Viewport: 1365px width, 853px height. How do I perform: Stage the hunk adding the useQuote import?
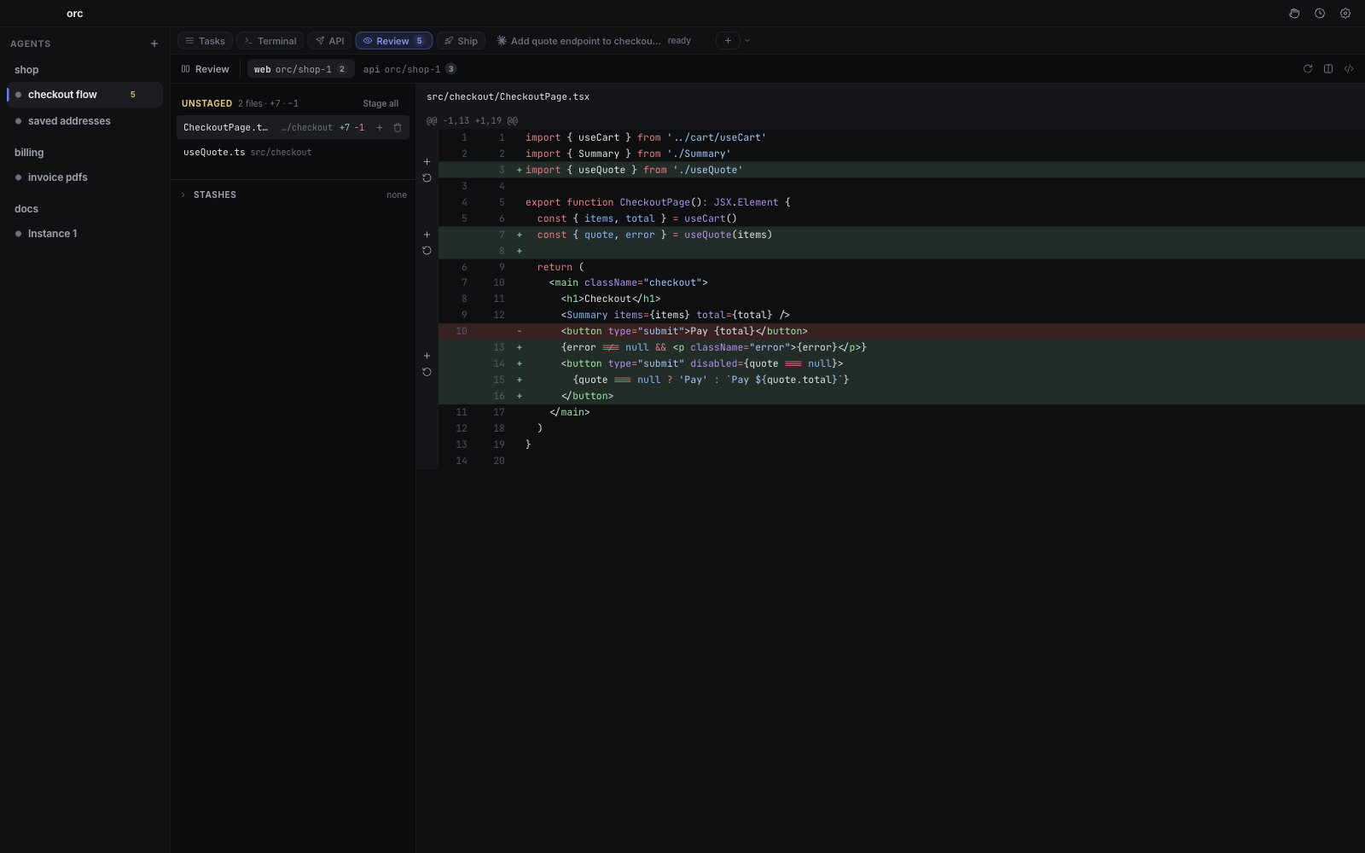(x=427, y=162)
